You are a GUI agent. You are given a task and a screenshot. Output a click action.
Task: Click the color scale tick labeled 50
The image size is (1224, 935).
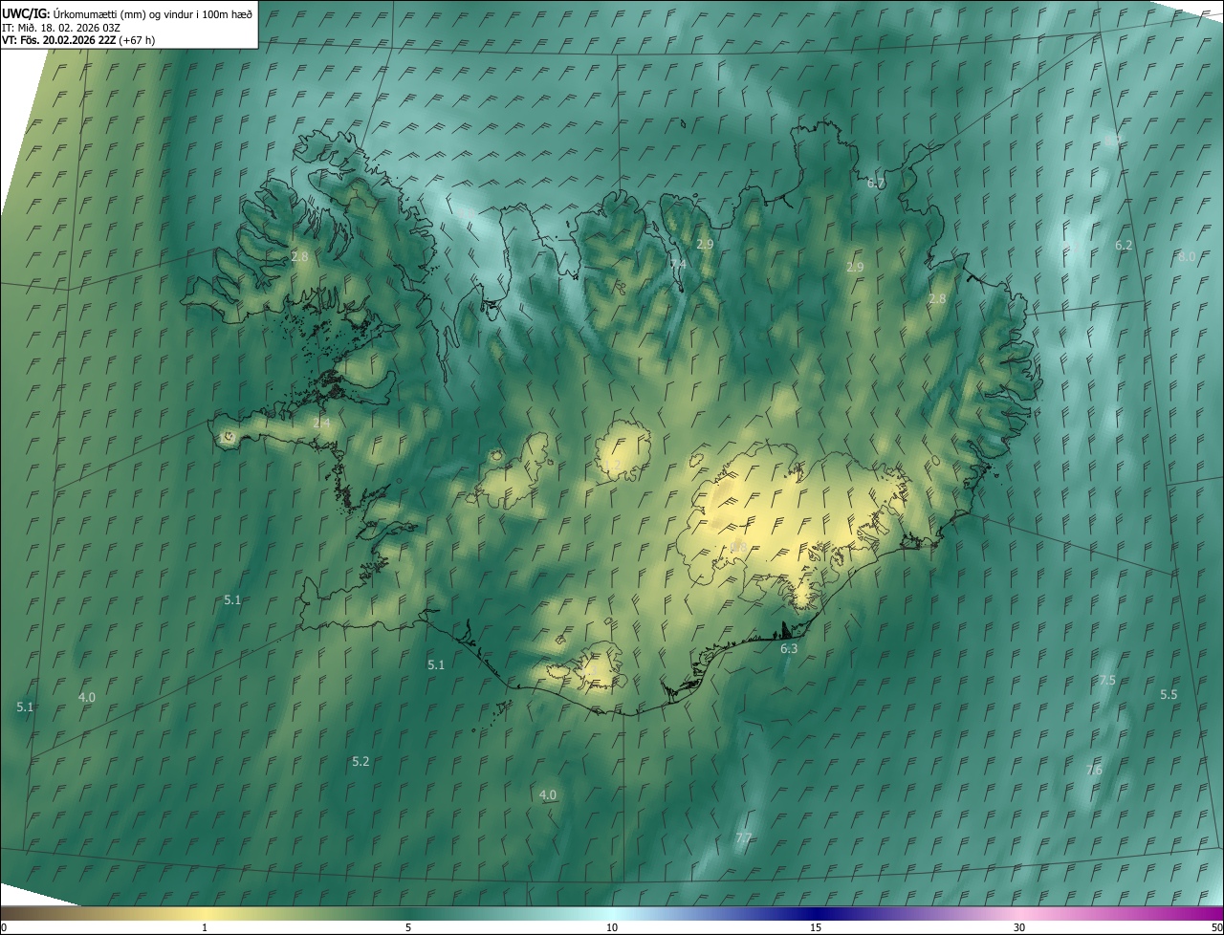(x=1215, y=927)
